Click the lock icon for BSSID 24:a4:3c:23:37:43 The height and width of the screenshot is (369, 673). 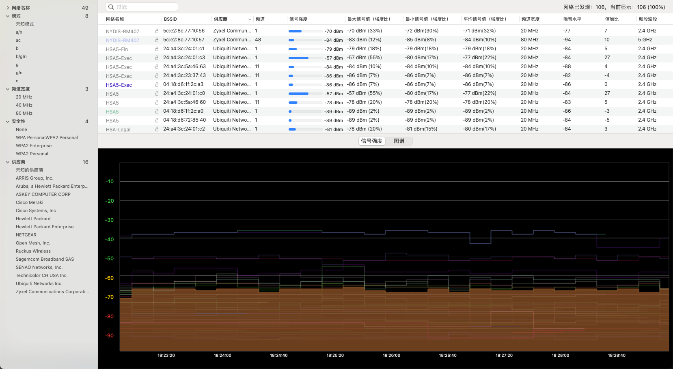click(x=157, y=75)
